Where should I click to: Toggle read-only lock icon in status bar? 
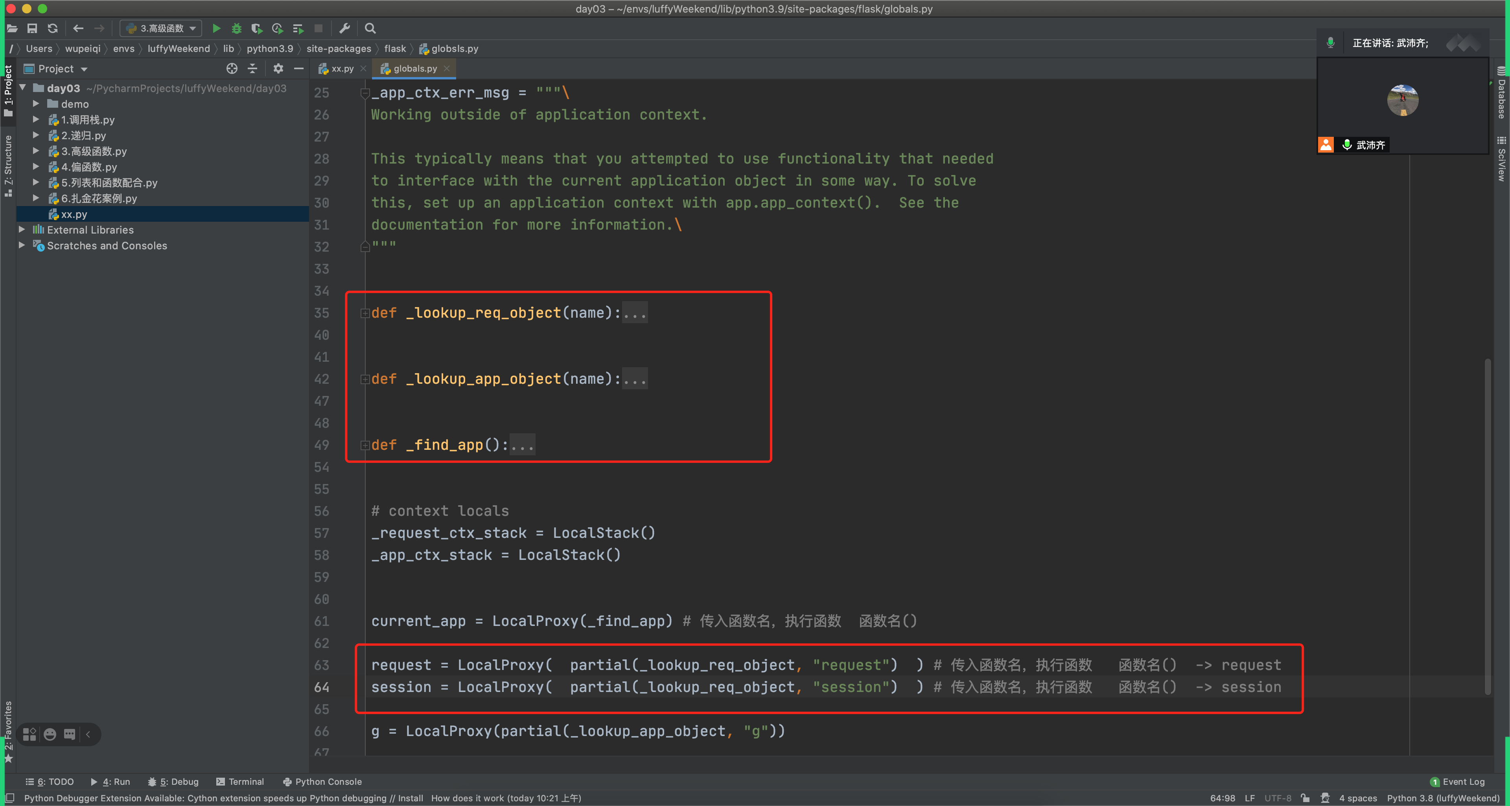click(x=1305, y=798)
